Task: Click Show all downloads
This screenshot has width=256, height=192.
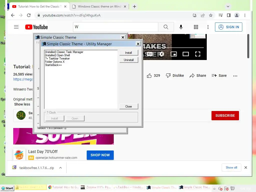Action: pos(231,167)
